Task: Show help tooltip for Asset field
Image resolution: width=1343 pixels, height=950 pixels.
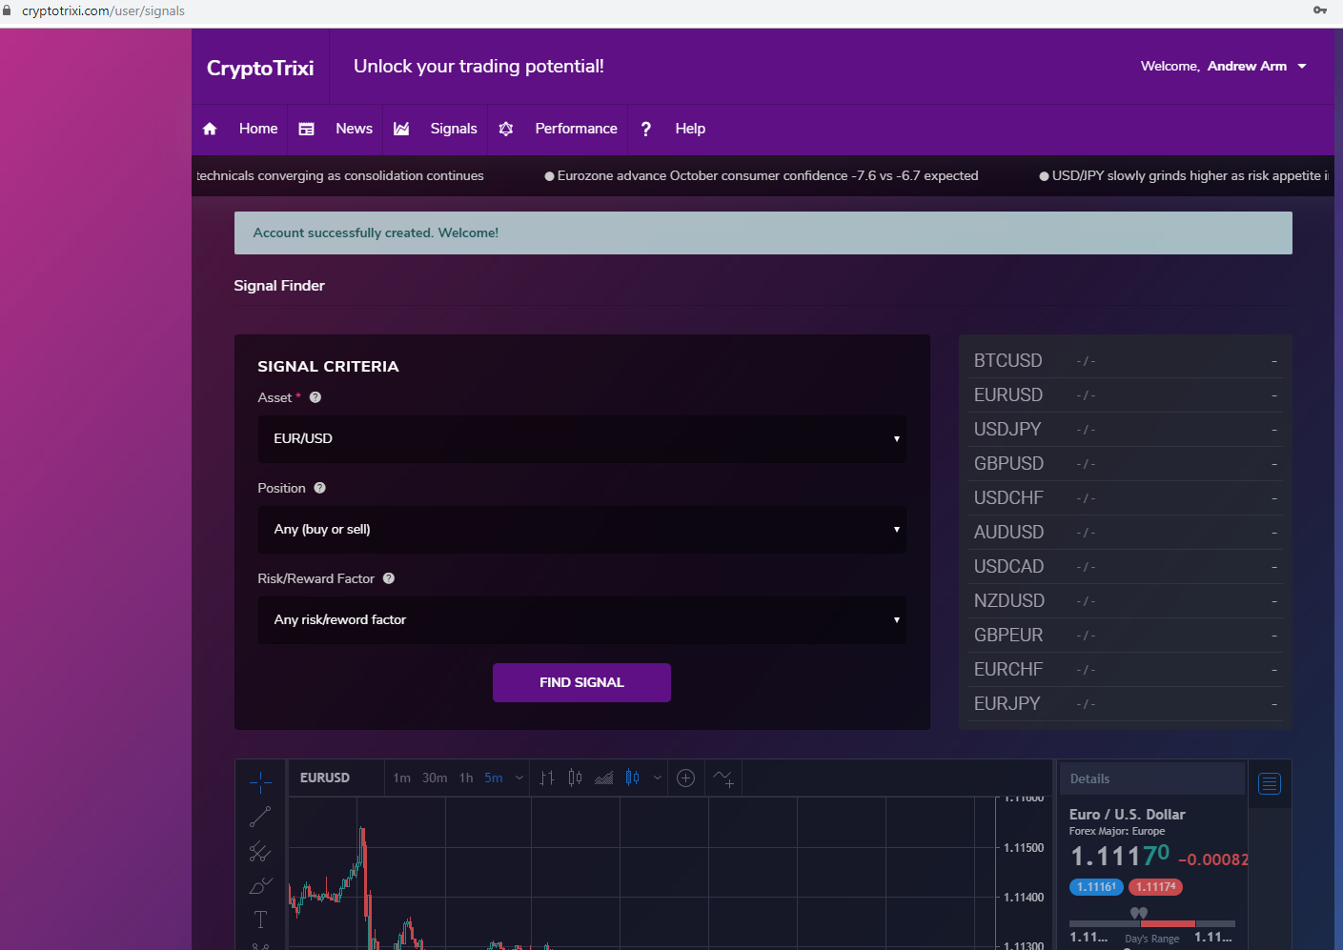Action: (x=315, y=397)
